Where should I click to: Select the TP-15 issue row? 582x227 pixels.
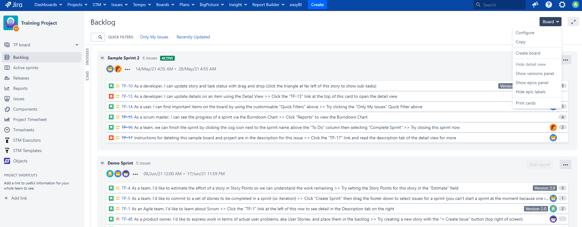tap(337, 117)
